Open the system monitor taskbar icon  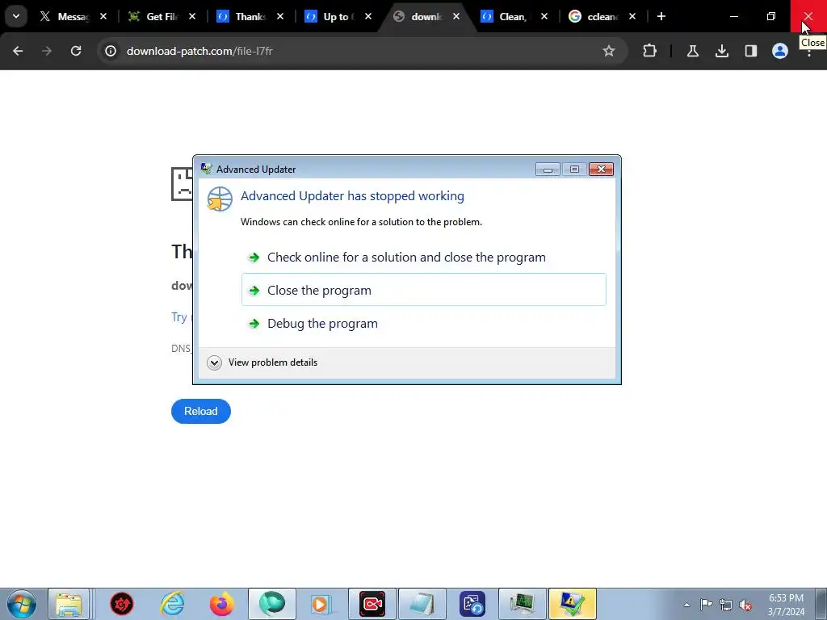pyautogui.click(x=523, y=604)
